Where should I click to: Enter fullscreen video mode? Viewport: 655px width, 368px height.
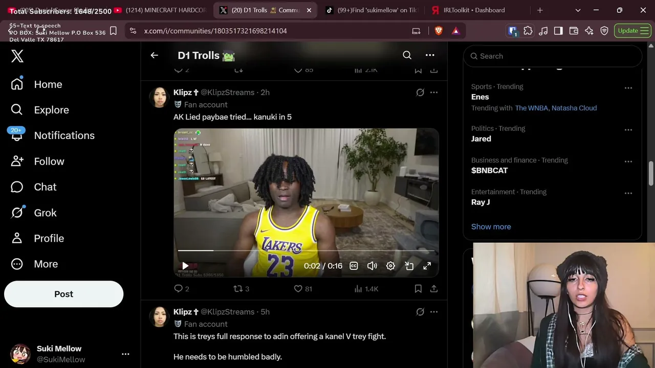(x=427, y=266)
